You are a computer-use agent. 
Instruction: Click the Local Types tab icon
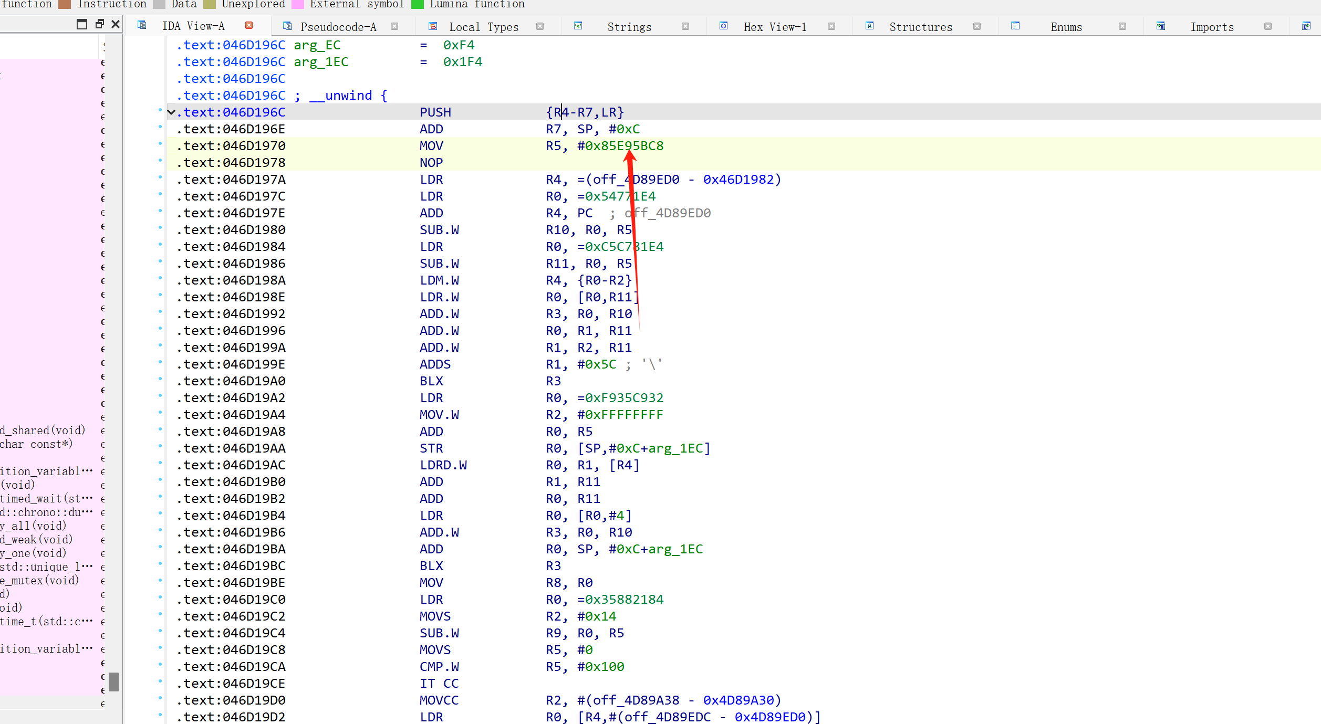pyautogui.click(x=433, y=26)
